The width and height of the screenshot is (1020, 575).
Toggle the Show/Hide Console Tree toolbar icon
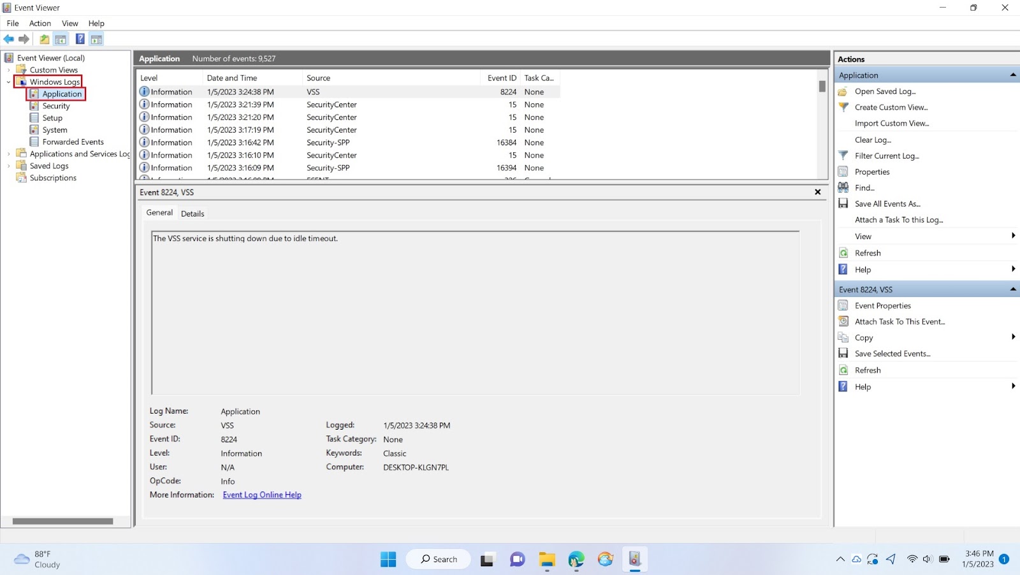(x=61, y=40)
